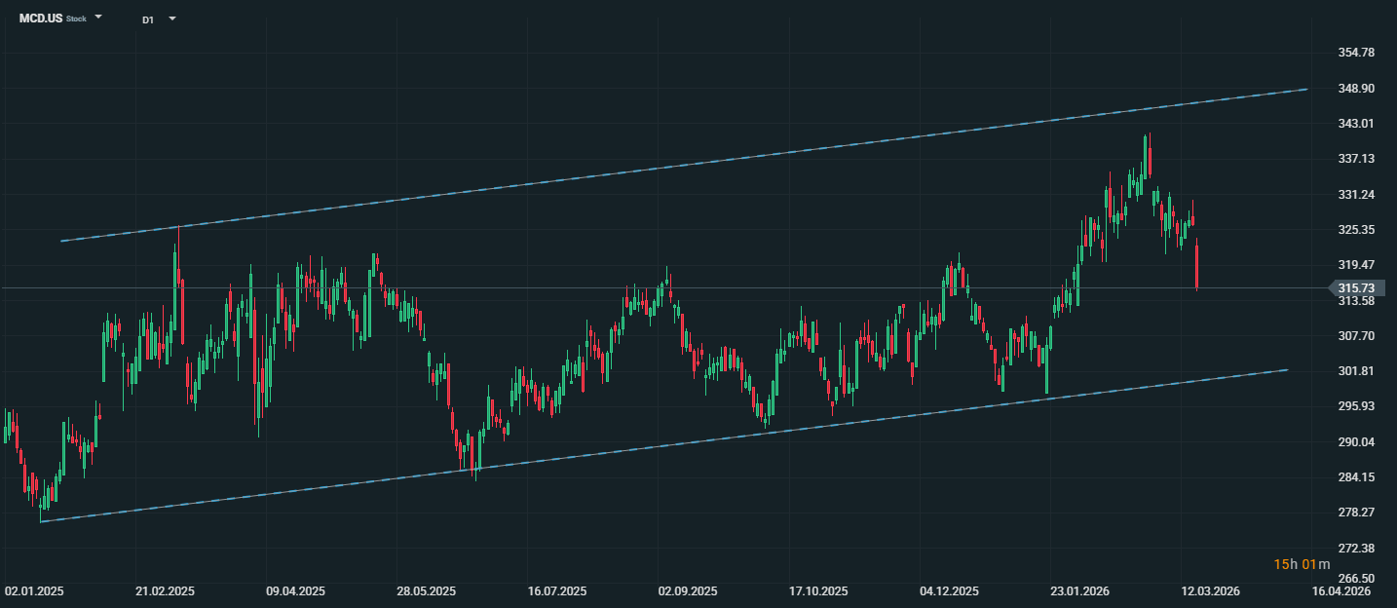Click the 09.04.2025 date on time axis

296,591
